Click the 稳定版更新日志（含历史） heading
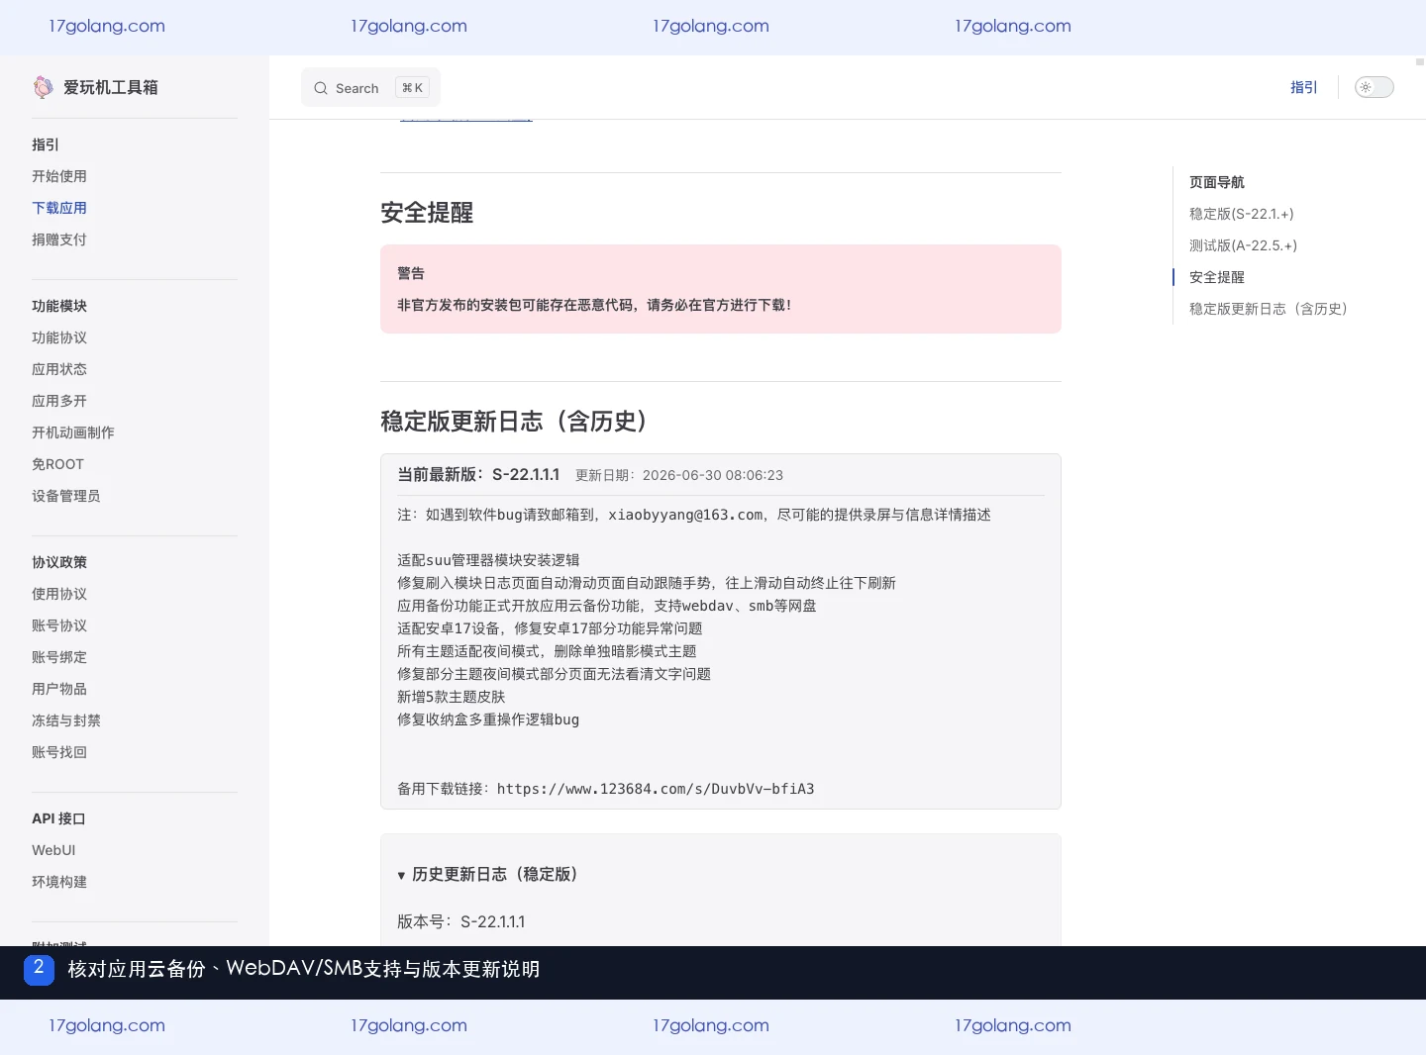The height and width of the screenshot is (1055, 1426). pos(515,422)
